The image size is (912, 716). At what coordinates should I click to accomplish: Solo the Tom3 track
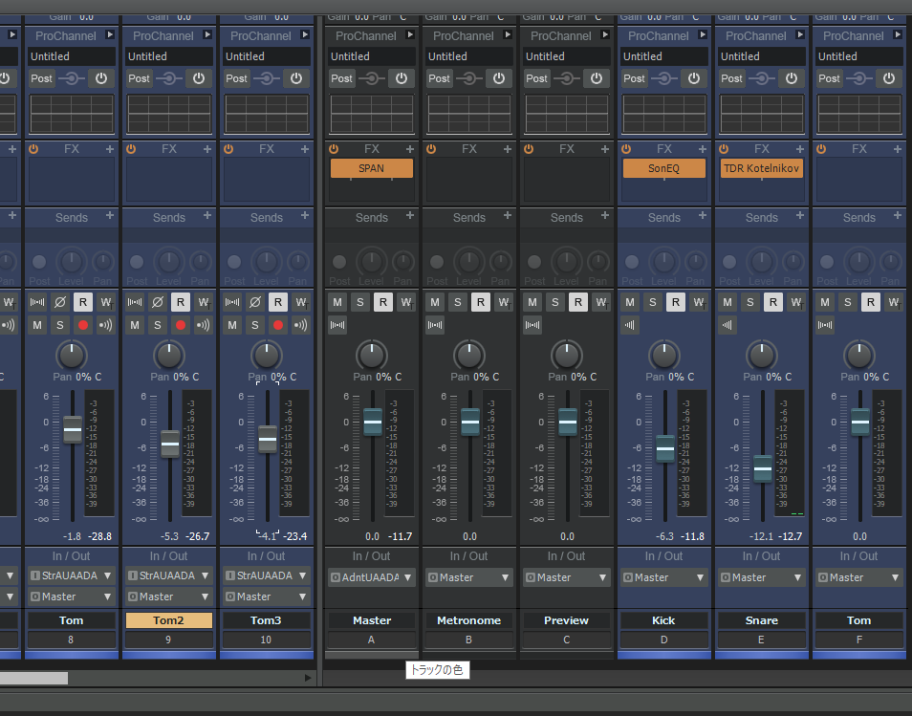point(254,325)
